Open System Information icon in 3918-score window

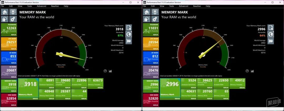tap(13, 12)
